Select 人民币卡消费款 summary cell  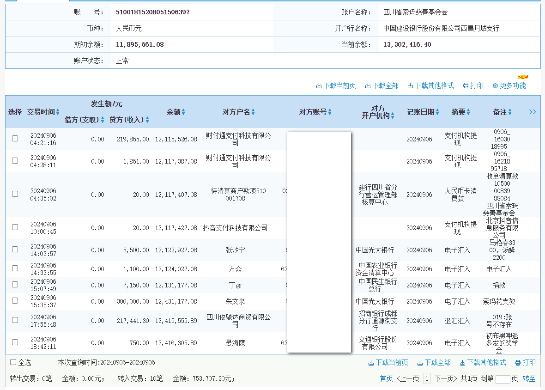[x=460, y=195]
